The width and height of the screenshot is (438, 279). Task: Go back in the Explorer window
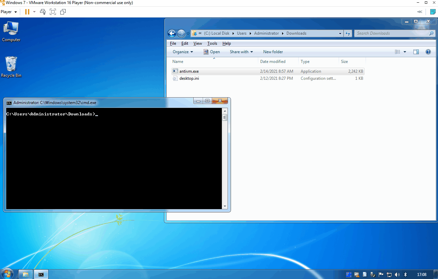[x=172, y=33]
